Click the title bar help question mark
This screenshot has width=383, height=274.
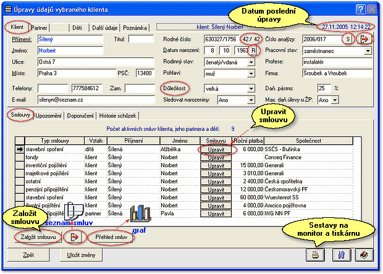(360, 9)
